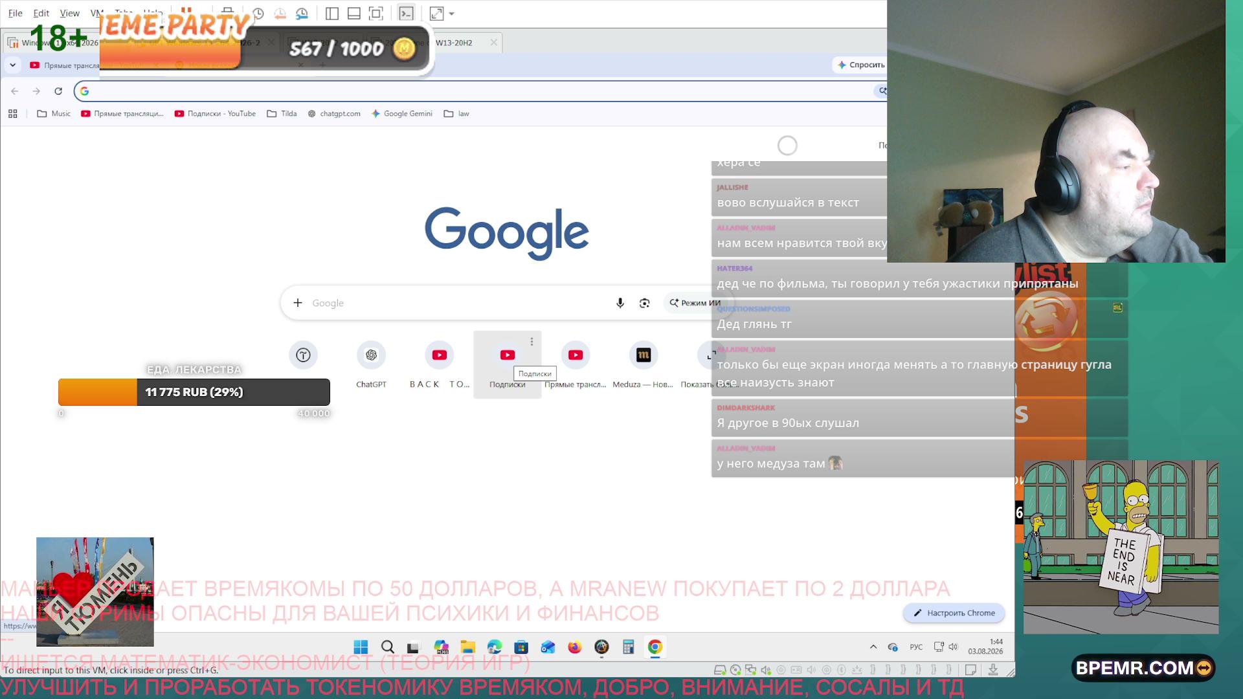Image resolution: width=1243 pixels, height=699 pixels.
Task: Open the Прямые трансляции bookmark
Action: coord(122,114)
